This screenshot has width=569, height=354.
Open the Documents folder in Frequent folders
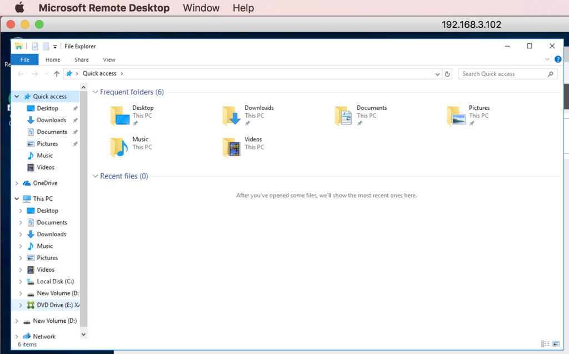point(361,116)
